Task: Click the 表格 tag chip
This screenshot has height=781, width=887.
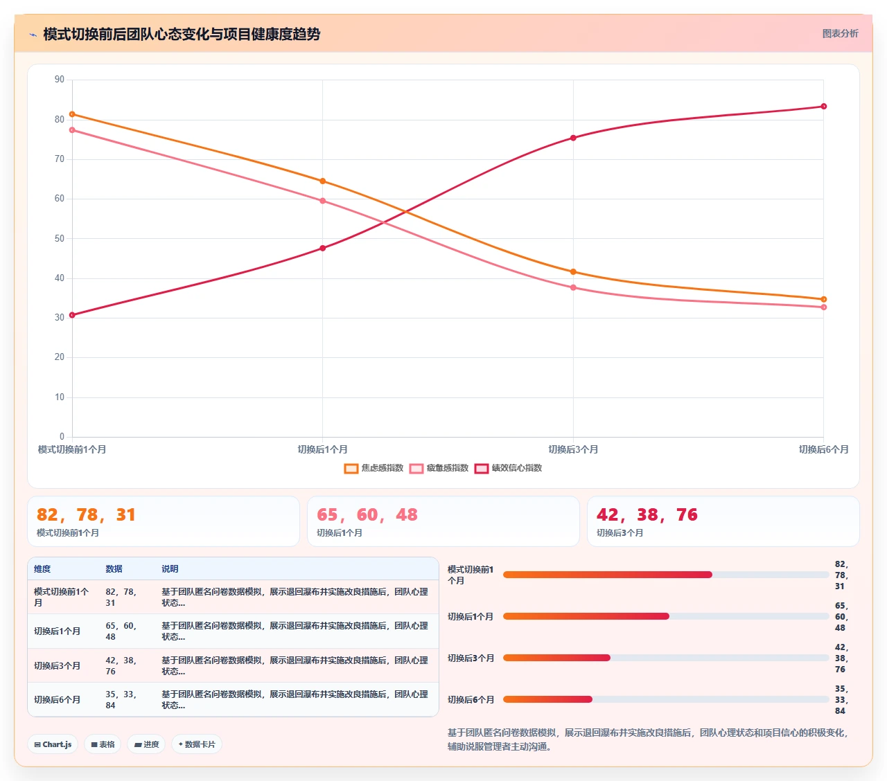Action: coord(103,744)
